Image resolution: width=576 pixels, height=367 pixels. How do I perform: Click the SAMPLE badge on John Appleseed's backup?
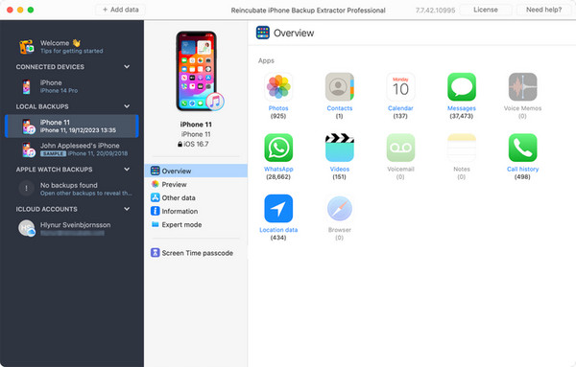coord(53,153)
